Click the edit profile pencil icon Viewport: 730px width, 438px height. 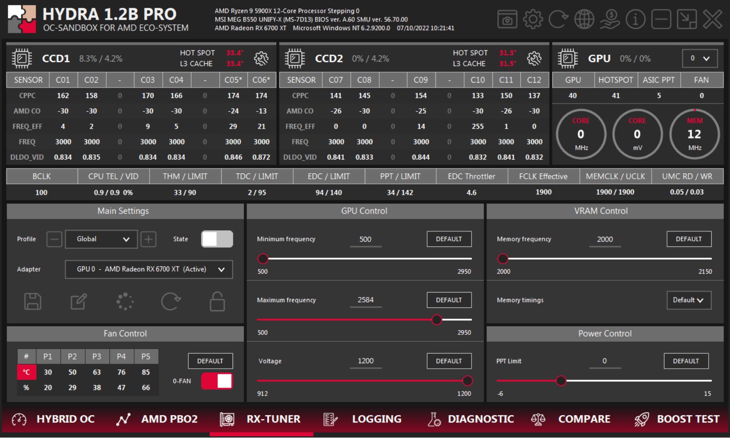tap(78, 302)
